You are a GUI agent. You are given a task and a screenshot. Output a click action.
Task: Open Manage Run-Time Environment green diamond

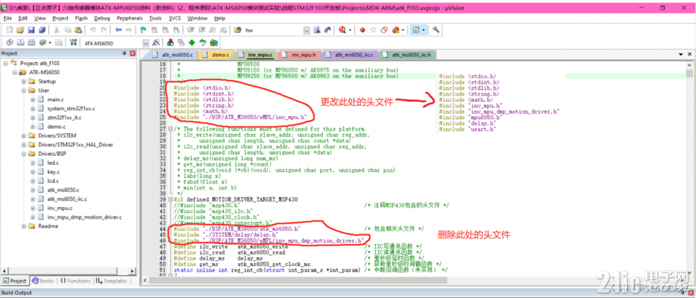point(192,42)
